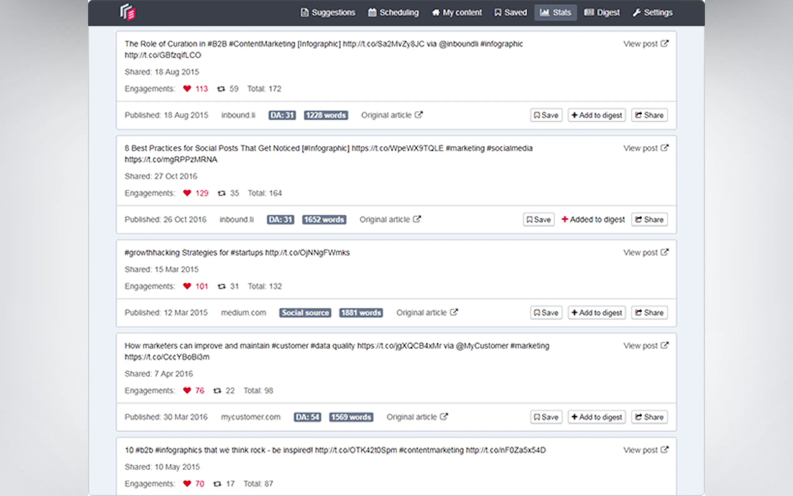The image size is (793, 496).
Task: Click the Stats chart icon tab
Action: (544, 12)
